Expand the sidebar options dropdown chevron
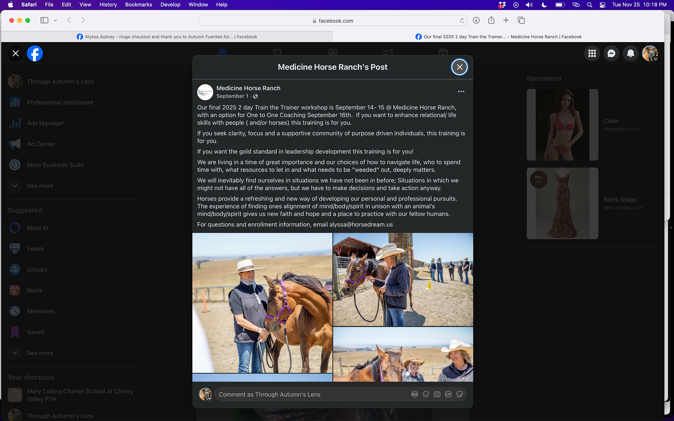The image size is (674, 421). click(55, 20)
